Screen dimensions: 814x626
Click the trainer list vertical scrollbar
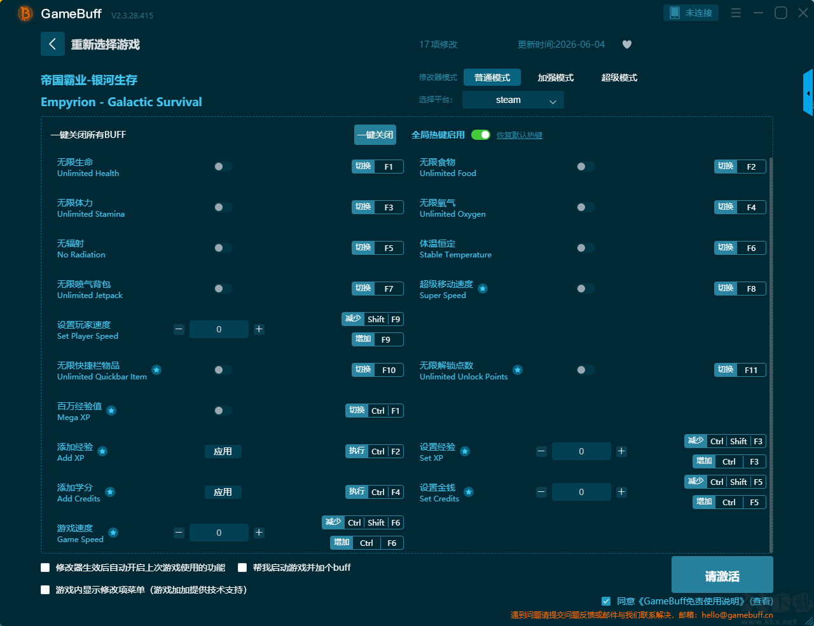click(771, 355)
